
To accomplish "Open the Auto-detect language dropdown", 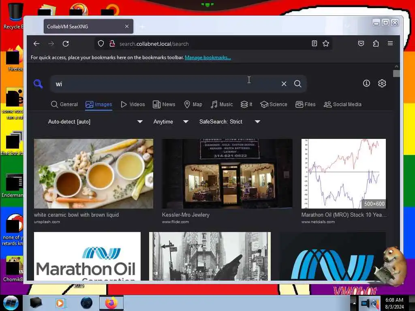I will (x=95, y=121).
